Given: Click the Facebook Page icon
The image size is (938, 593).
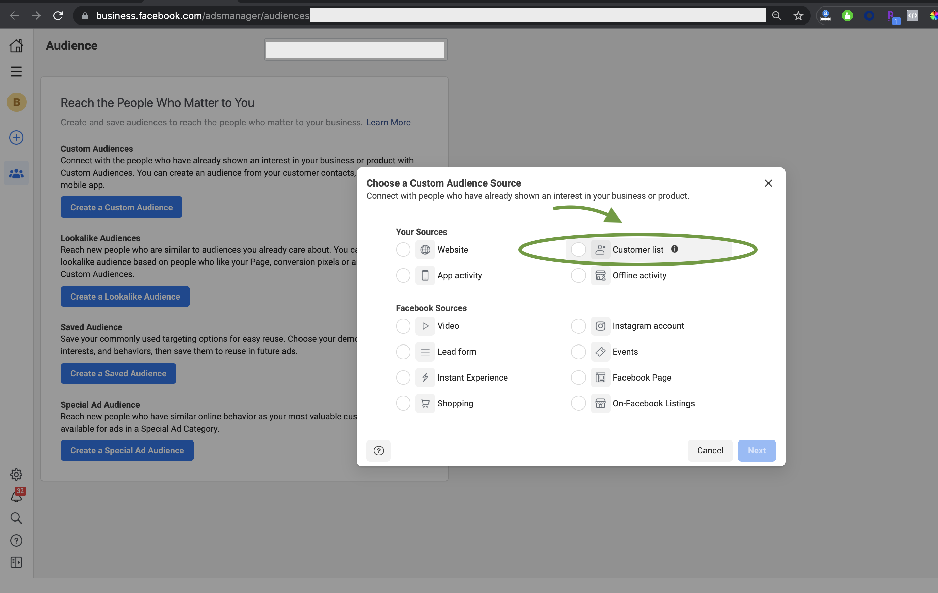Looking at the screenshot, I should tap(600, 378).
